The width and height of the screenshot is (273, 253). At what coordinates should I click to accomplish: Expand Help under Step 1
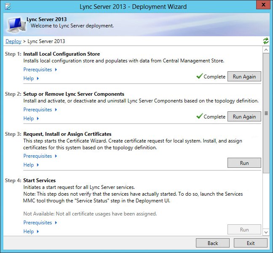tap(31, 78)
